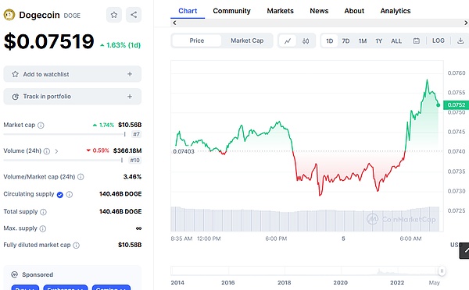Click the Circulating supply info icon
The image size is (469, 290).
(70, 195)
